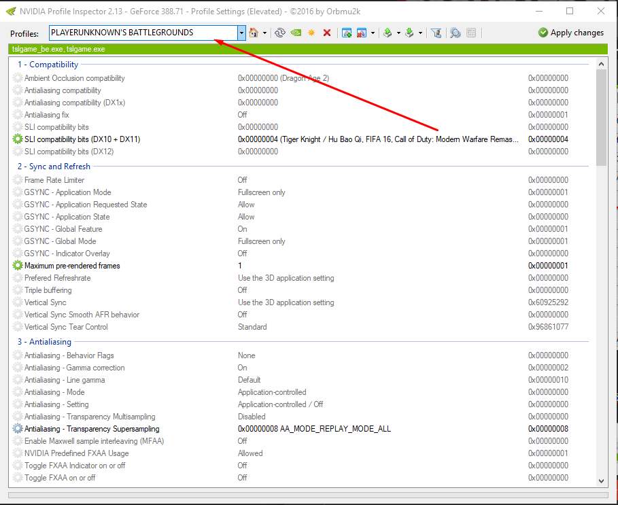618x505 pixels.
Task: Click the export profile icon with up arrow
Action: point(388,33)
